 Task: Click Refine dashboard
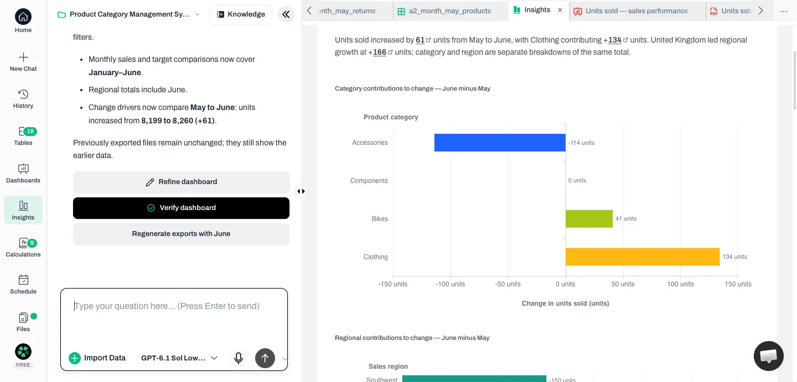(181, 182)
